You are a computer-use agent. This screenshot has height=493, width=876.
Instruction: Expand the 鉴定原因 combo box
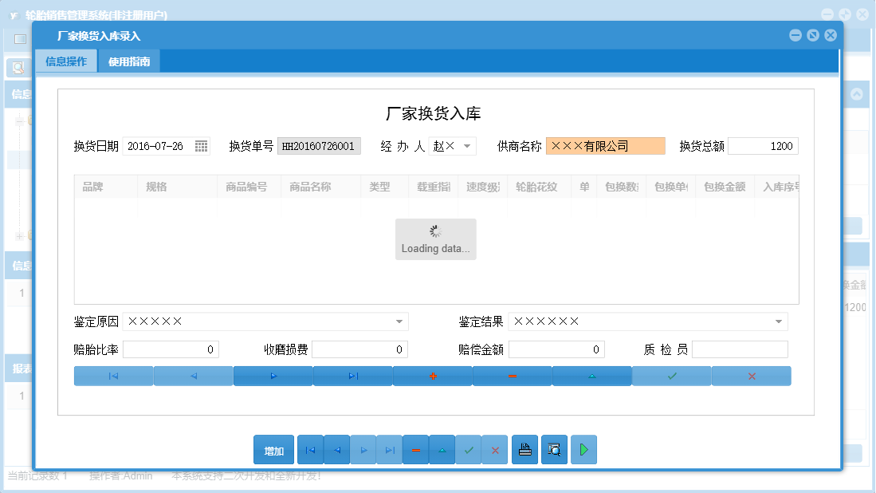click(399, 321)
